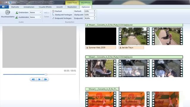Open the Bearbeiten tab under Video-Tools
The height and width of the screenshot is (107, 190).
pyautogui.click(x=72, y=7)
